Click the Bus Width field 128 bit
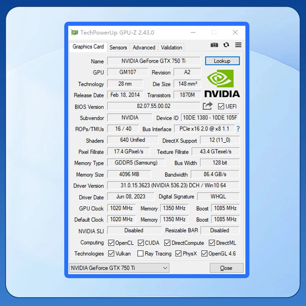The width and height of the screenshot is (306, 306). tap(220, 162)
